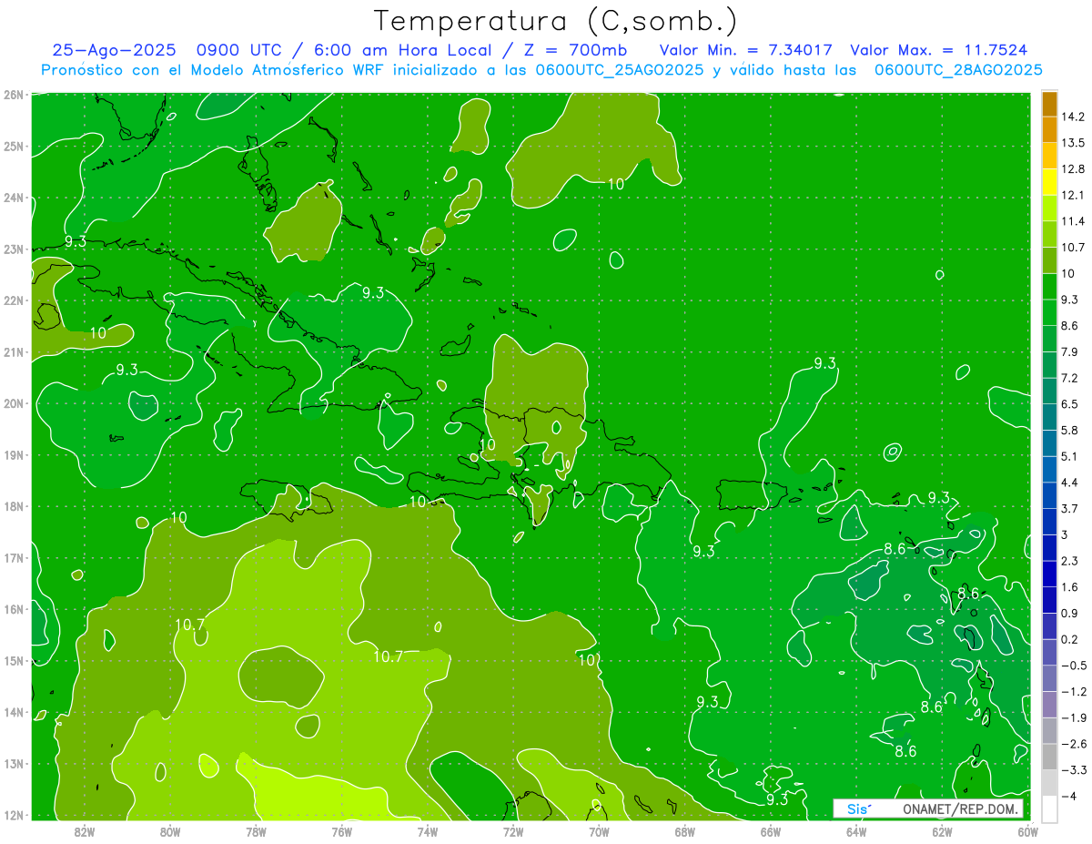1092x844 pixels.
Task: Select the 66W longitude axis label
Action: 770,831
